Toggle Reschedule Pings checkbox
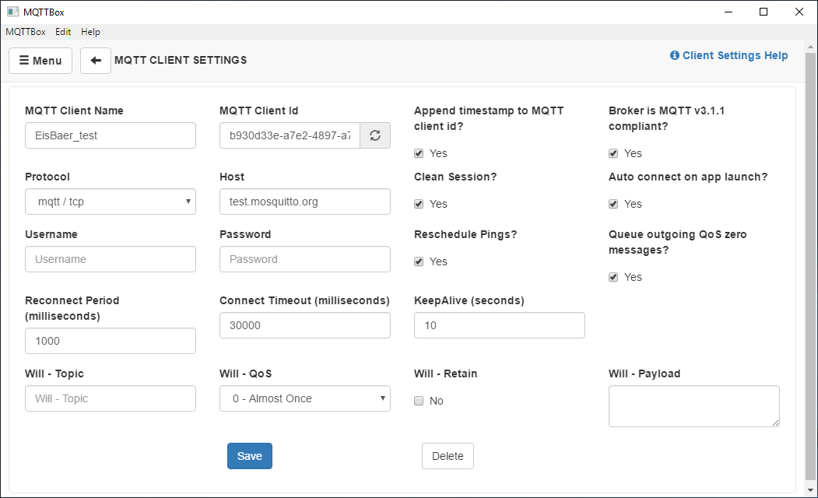Image resolution: width=818 pixels, height=498 pixels. click(x=419, y=261)
